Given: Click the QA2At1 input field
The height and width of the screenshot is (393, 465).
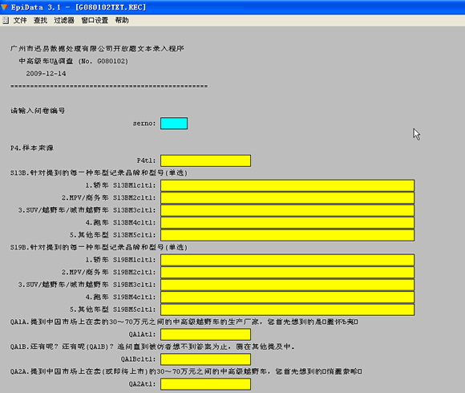Looking at the screenshot, I should click(x=205, y=384).
